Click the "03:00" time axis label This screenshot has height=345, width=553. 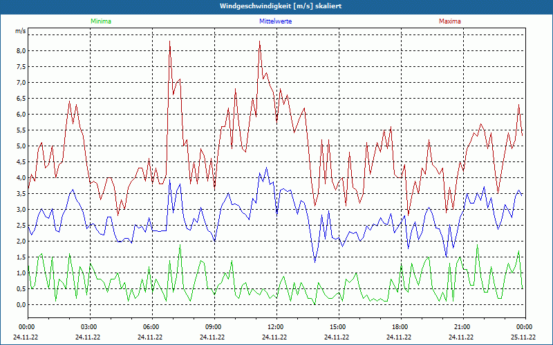click(89, 326)
